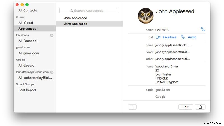Click home email john.y.appleseed@iclou...
The image size is (224, 126).
(x=173, y=45)
